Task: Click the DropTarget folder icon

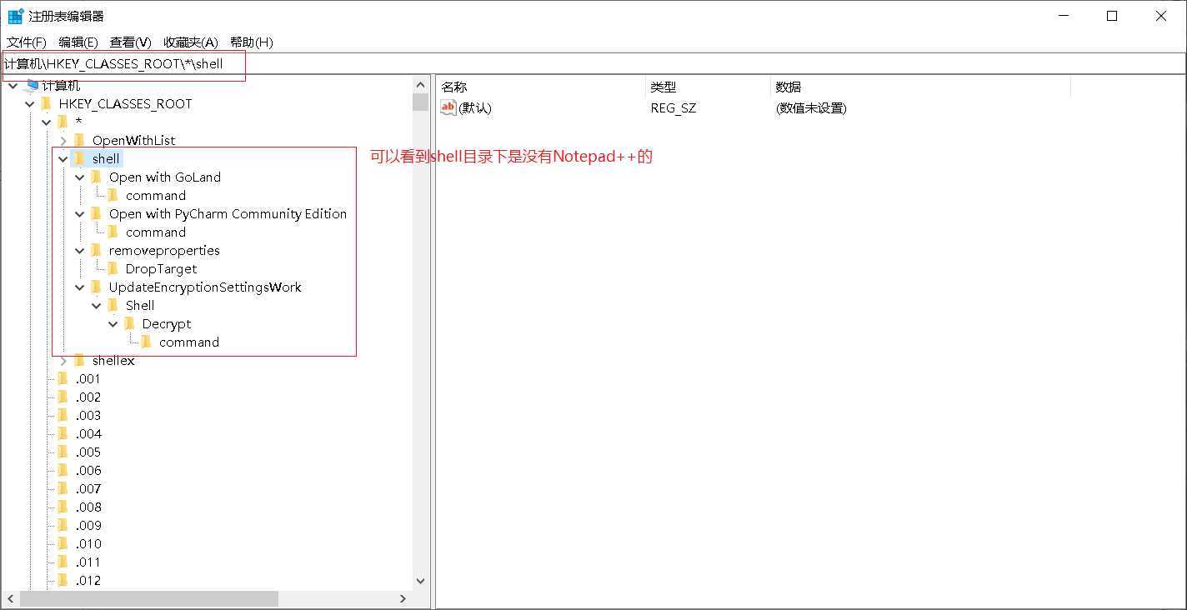Action: [113, 268]
